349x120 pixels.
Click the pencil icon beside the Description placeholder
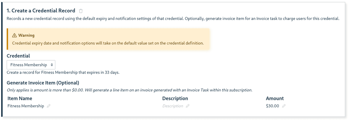pyautogui.click(x=188, y=106)
